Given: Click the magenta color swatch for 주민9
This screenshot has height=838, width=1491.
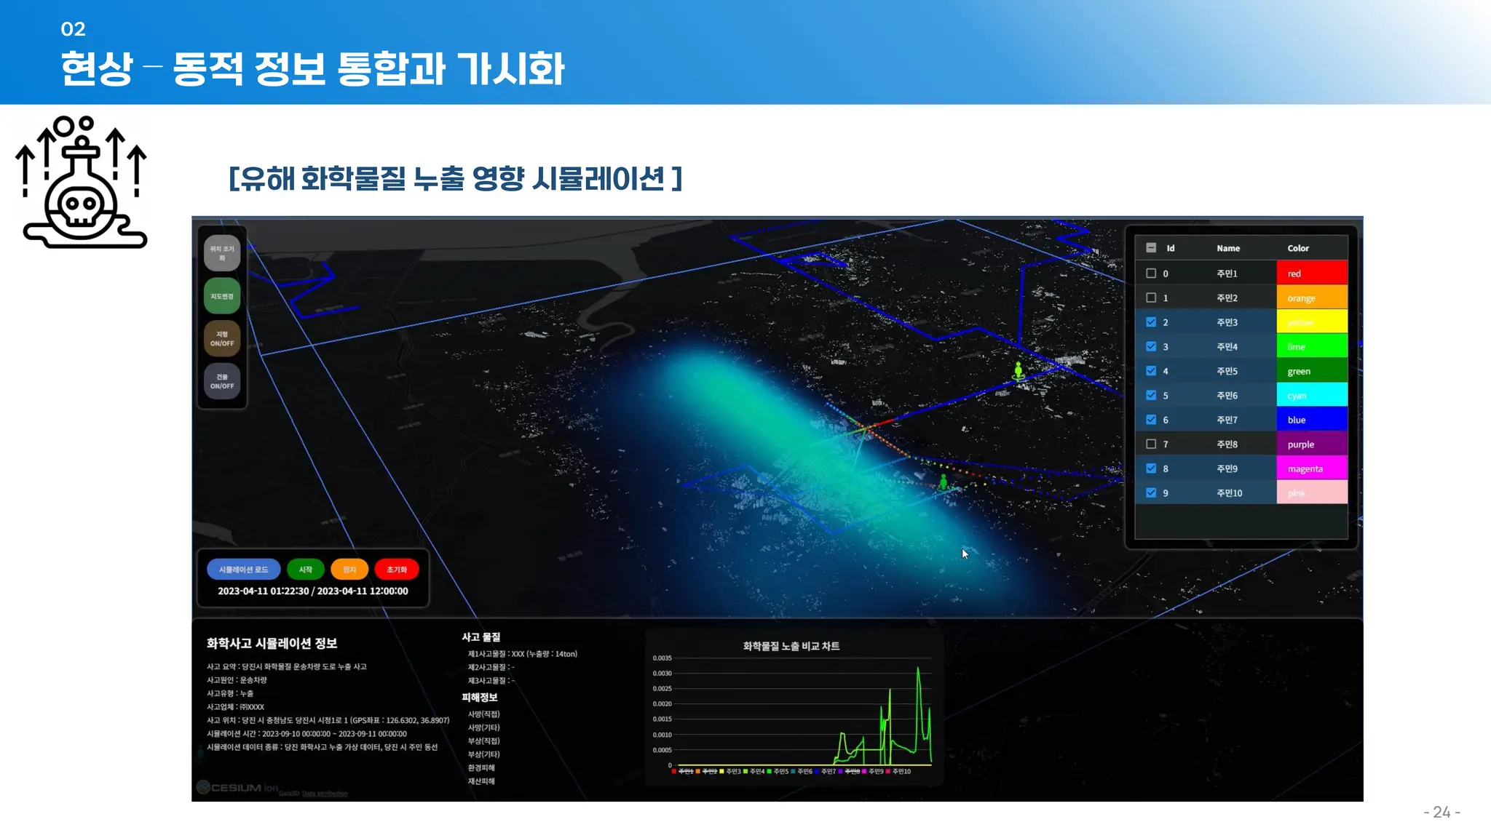Looking at the screenshot, I should click(1312, 468).
